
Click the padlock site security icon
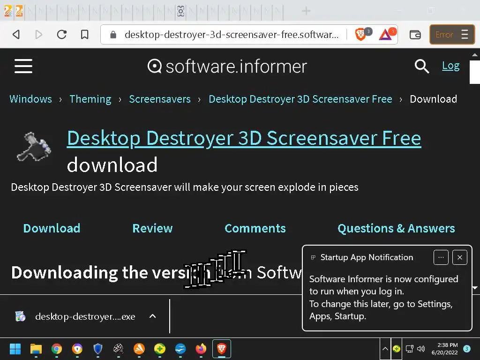[x=113, y=35]
